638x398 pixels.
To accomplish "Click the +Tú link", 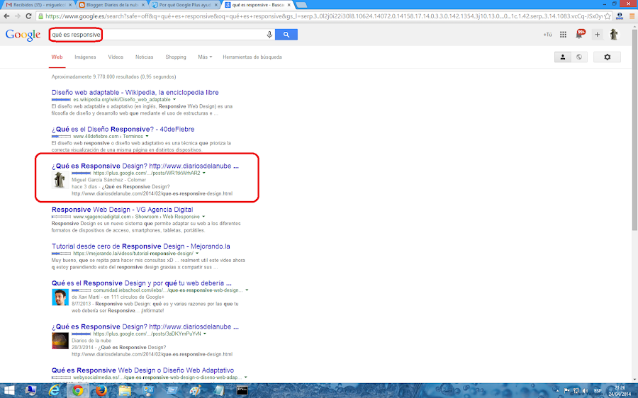I will tap(547, 35).
